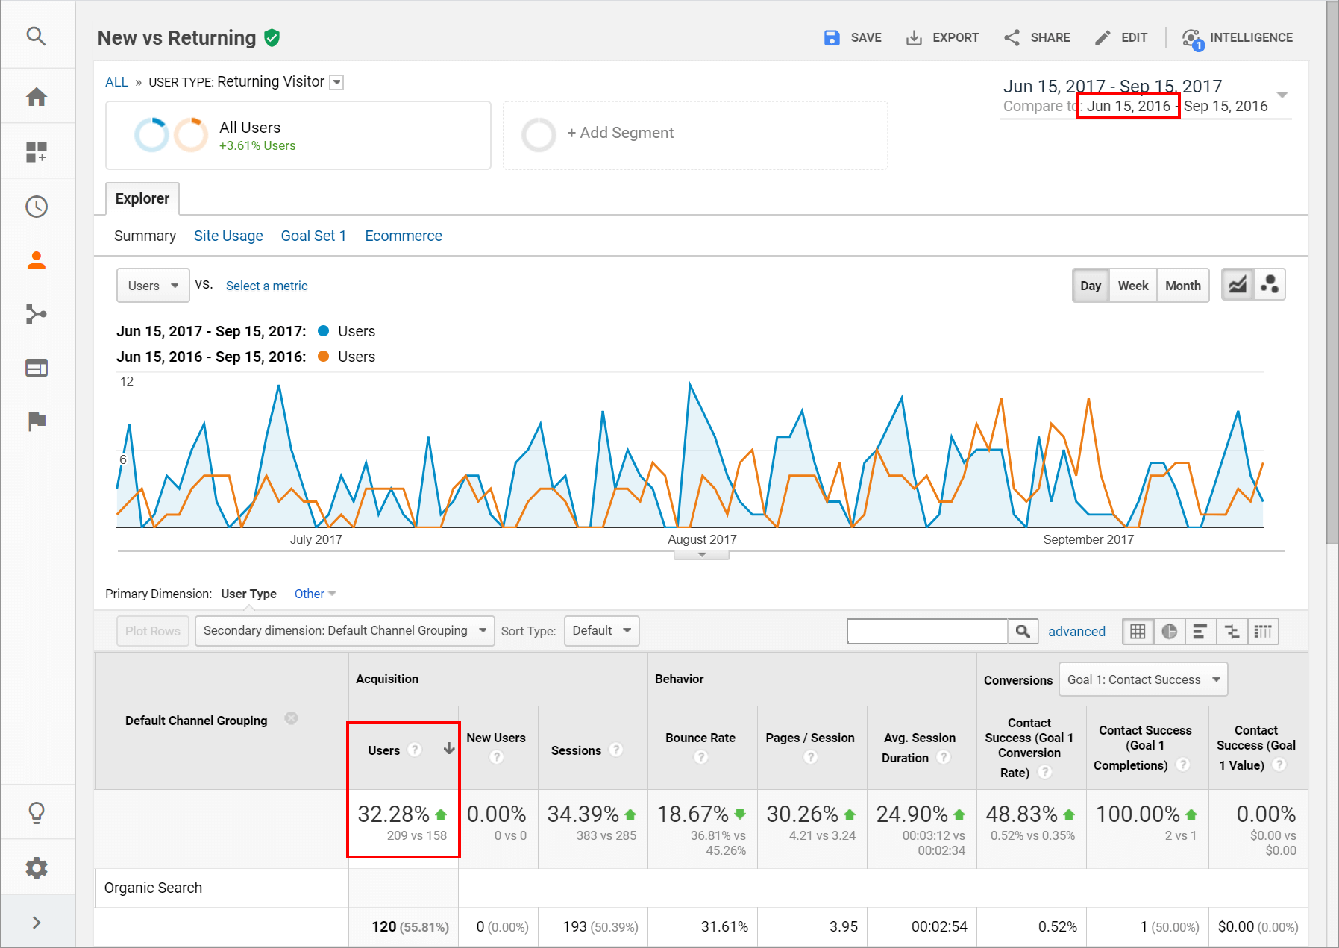The width and height of the screenshot is (1339, 948).
Task: Switch to Goal Set 1 metric group
Action: 313,236
